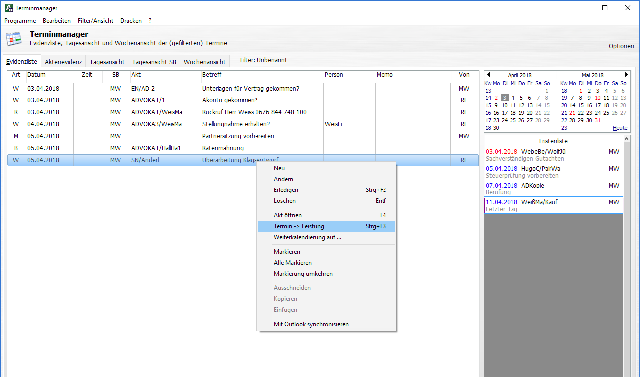Select row 'Akonto gekommen?'
The image size is (640, 377).
point(243,100)
